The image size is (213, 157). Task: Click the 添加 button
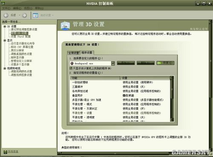point(126,63)
